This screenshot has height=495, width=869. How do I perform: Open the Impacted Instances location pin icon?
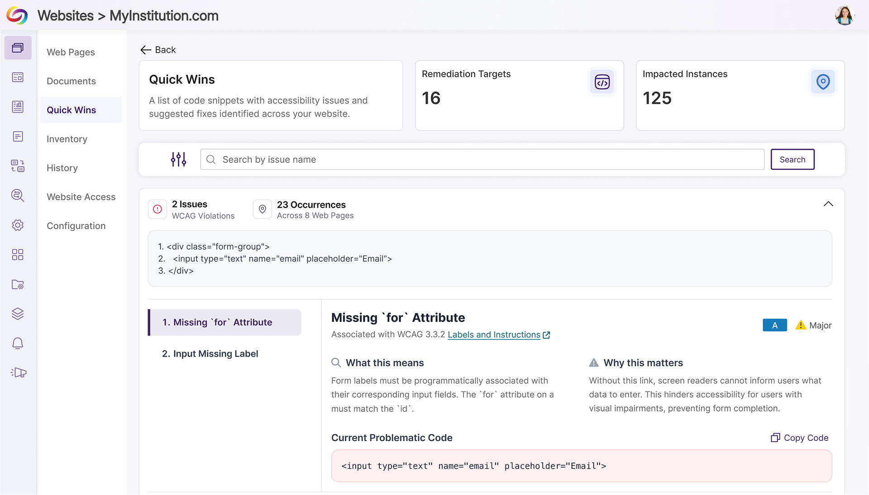pyautogui.click(x=822, y=82)
